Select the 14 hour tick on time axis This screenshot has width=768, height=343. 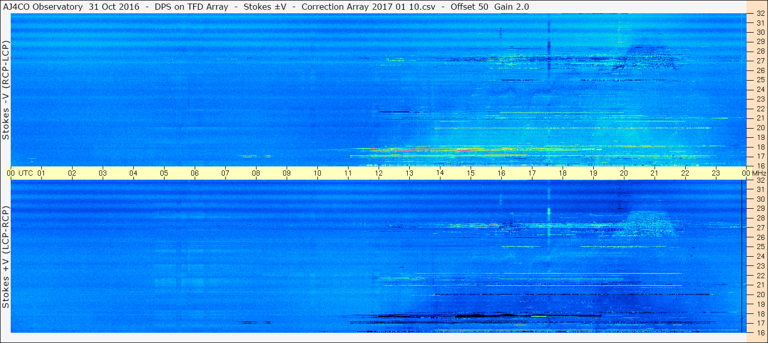(x=440, y=173)
